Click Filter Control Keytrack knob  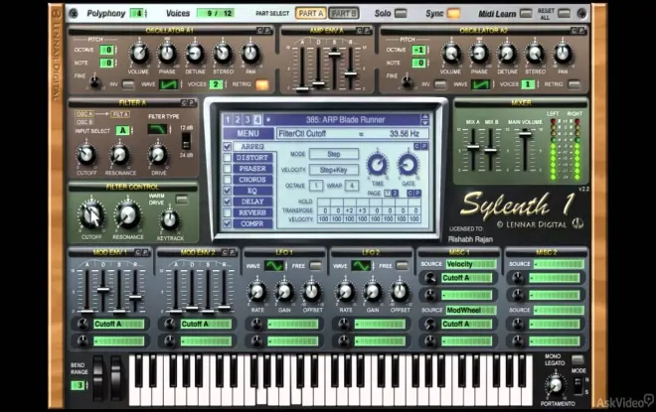[170, 219]
